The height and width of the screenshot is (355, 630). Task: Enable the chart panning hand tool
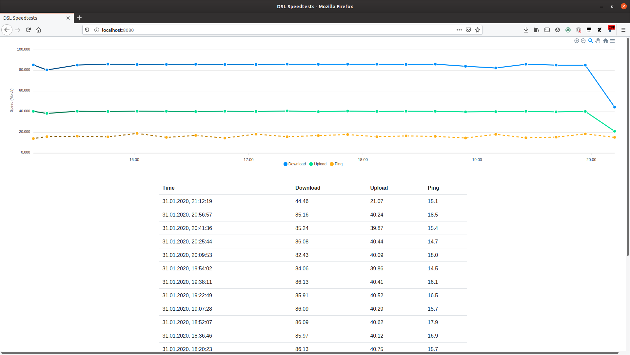click(598, 41)
